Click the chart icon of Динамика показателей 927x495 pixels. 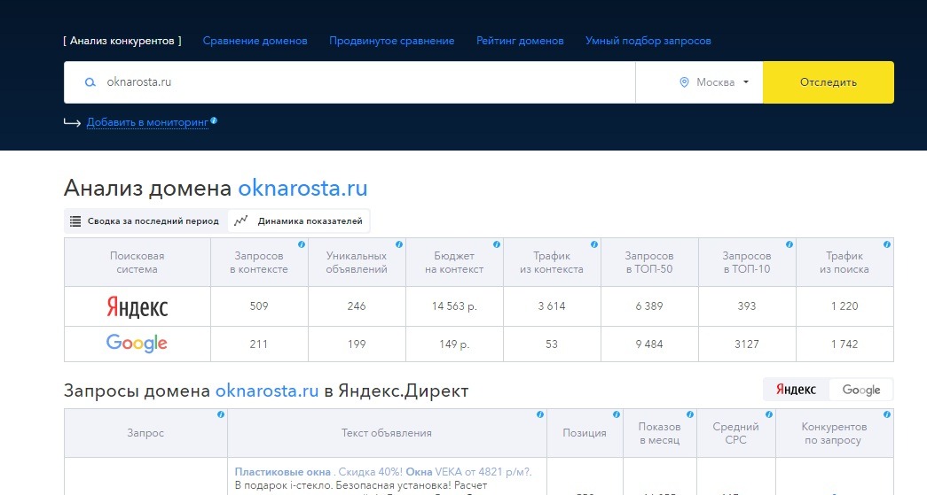240,221
